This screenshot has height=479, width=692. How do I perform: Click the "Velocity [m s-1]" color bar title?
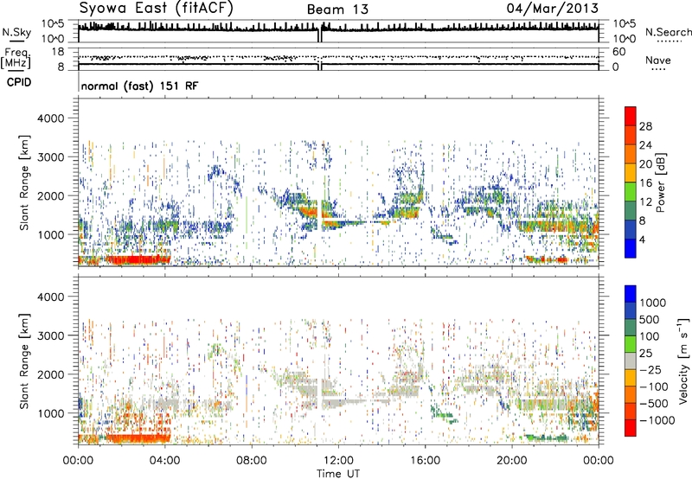(683, 361)
